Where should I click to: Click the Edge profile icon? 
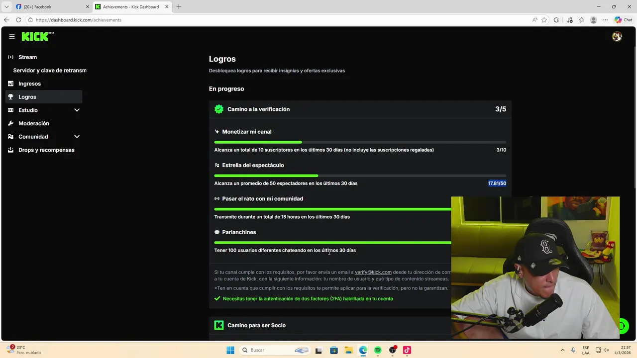[x=593, y=20]
